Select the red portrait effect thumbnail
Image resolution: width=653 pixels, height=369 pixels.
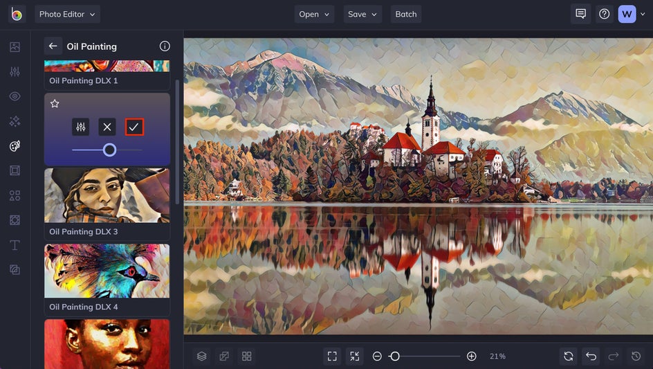point(107,344)
